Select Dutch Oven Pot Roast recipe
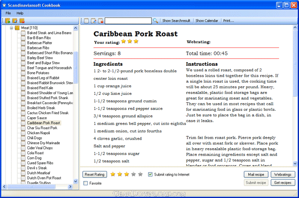The image size is (299, 198). point(44,178)
